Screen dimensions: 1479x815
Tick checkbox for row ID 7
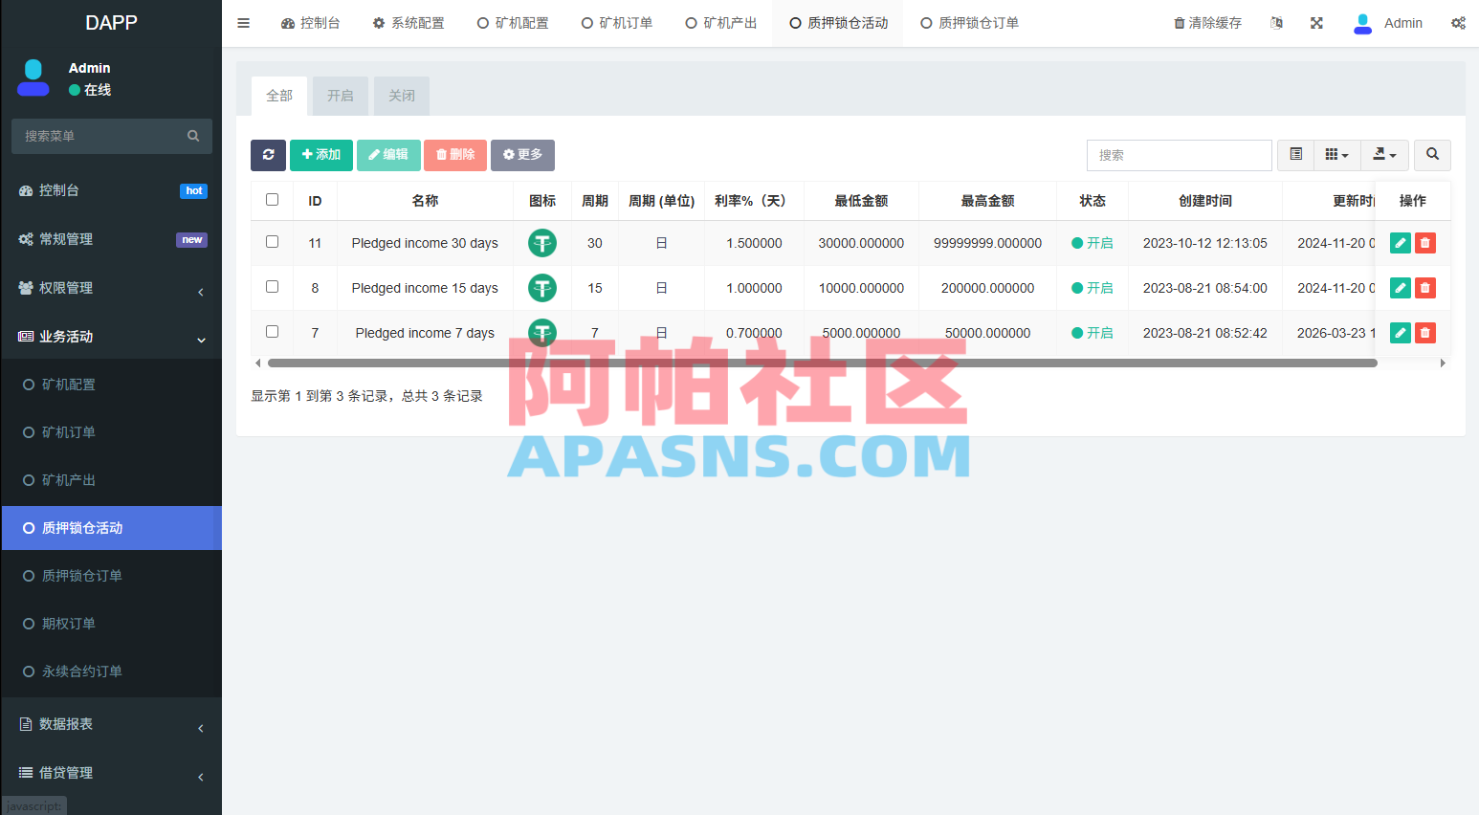pyautogui.click(x=272, y=332)
